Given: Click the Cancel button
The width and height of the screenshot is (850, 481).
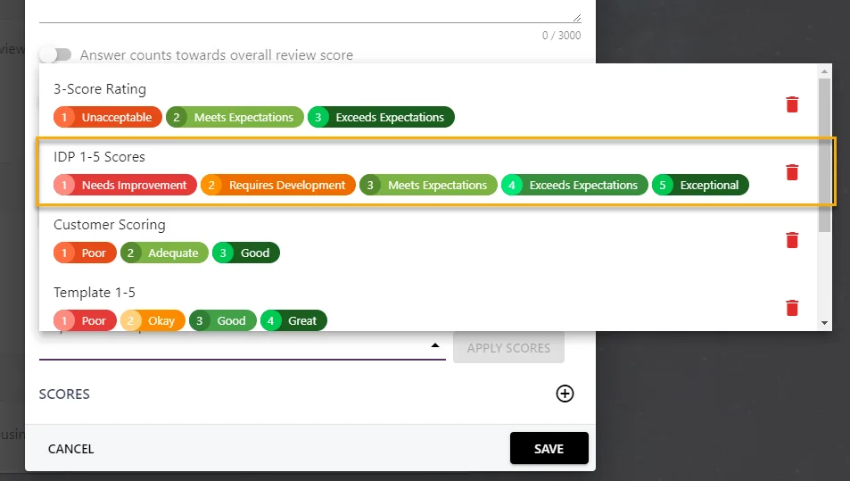Looking at the screenshot, I should tap(71, 449).
